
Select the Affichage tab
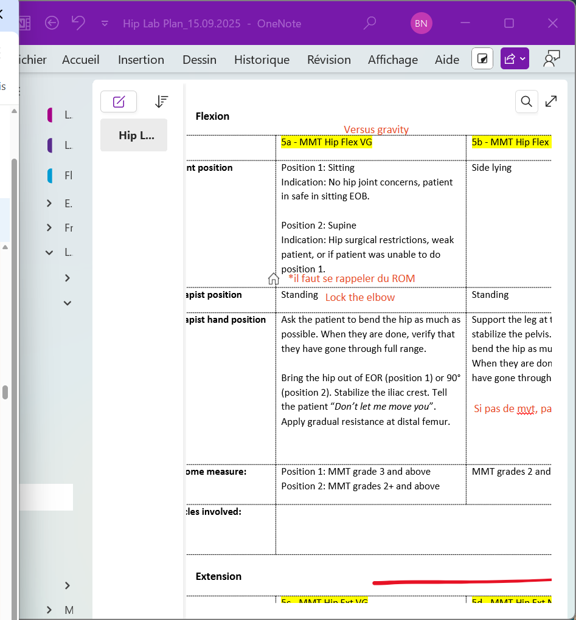[x=393, y=60]
